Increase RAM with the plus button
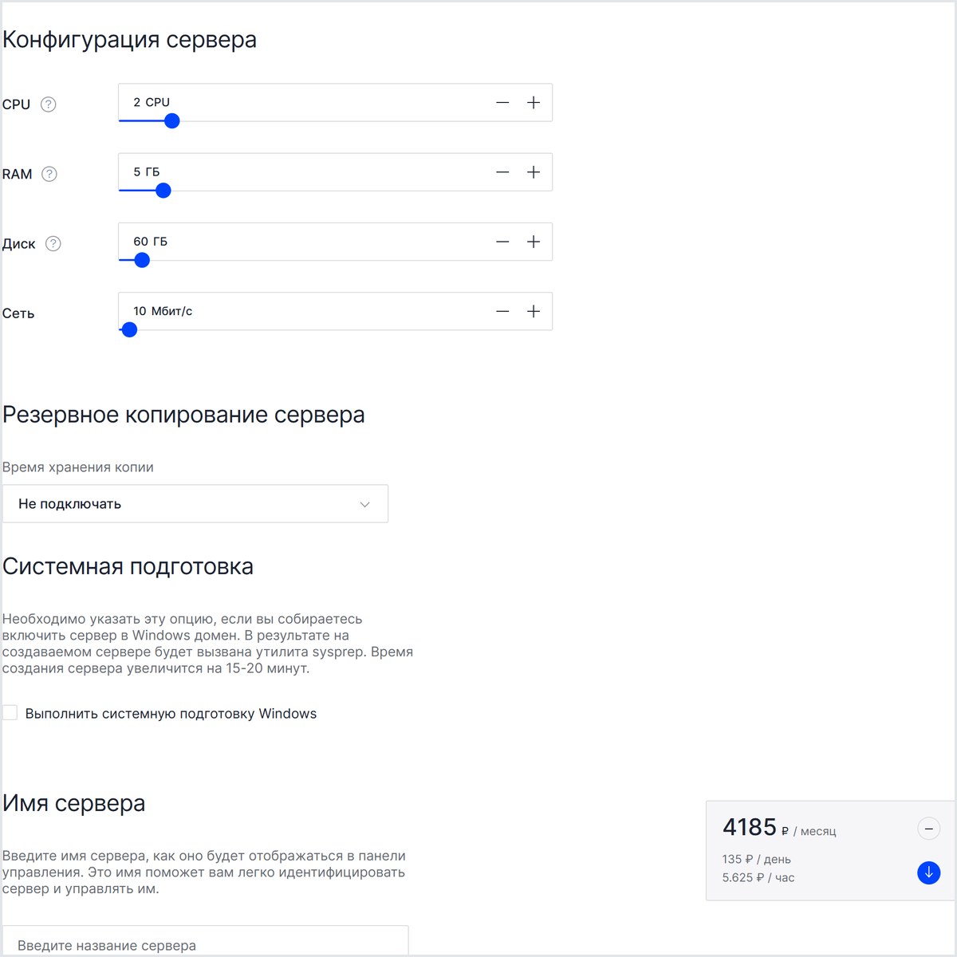 [x=534, y=172]
